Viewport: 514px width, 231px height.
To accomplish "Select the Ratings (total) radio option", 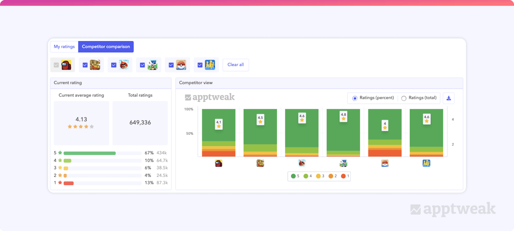I will 403,98.
